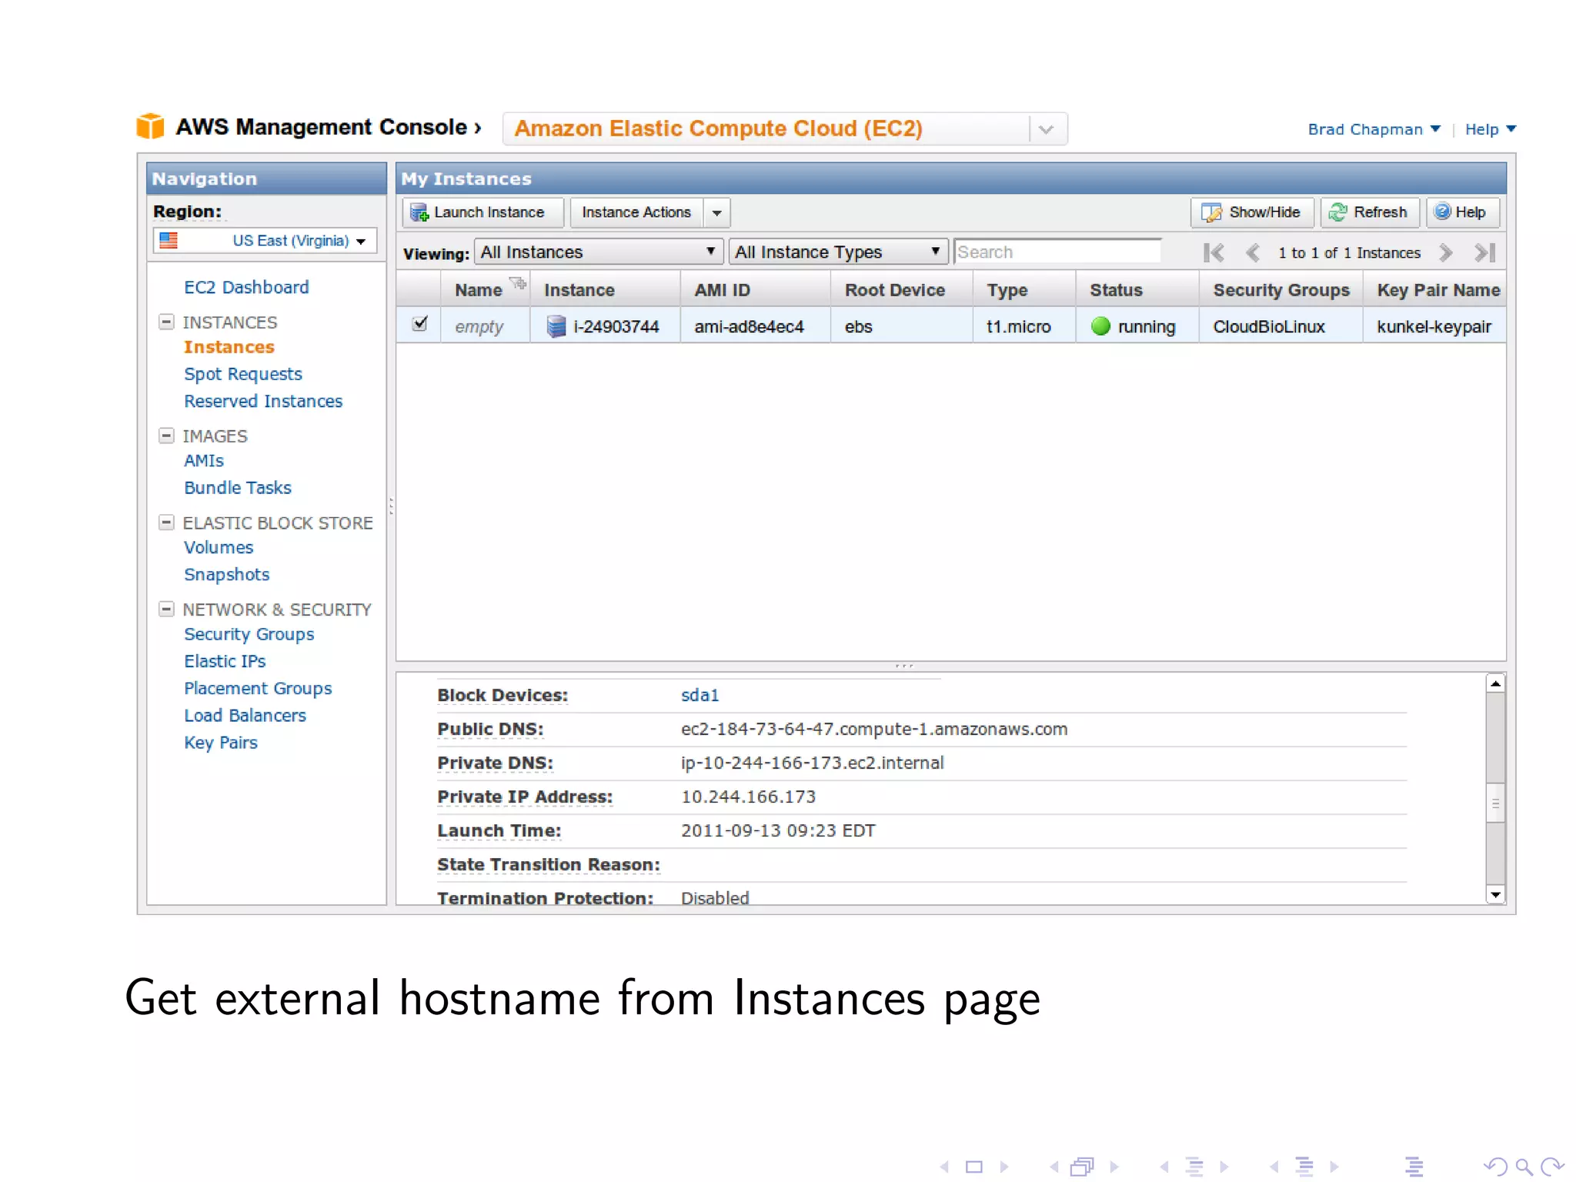The height and width of the screenshot is (1182, 1576).
Task: Open AMIs page
Action: (x=203, y=461)
